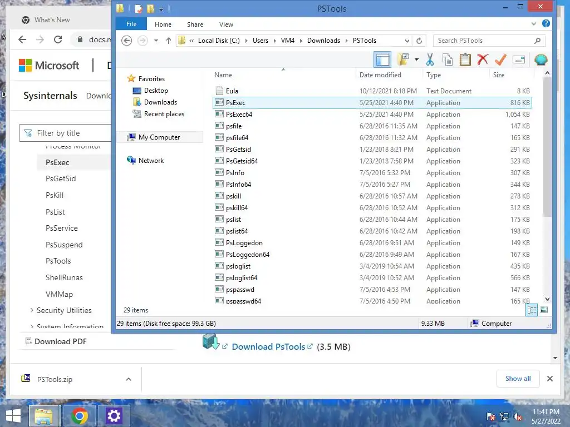Open the arrow beside the folder options icon
The width and height of the screenshot is (570, 427).
[x=416, y=59]
